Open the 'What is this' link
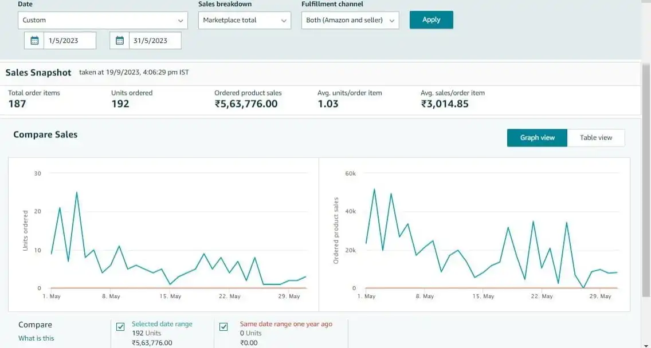 click(x=36, y=338)
